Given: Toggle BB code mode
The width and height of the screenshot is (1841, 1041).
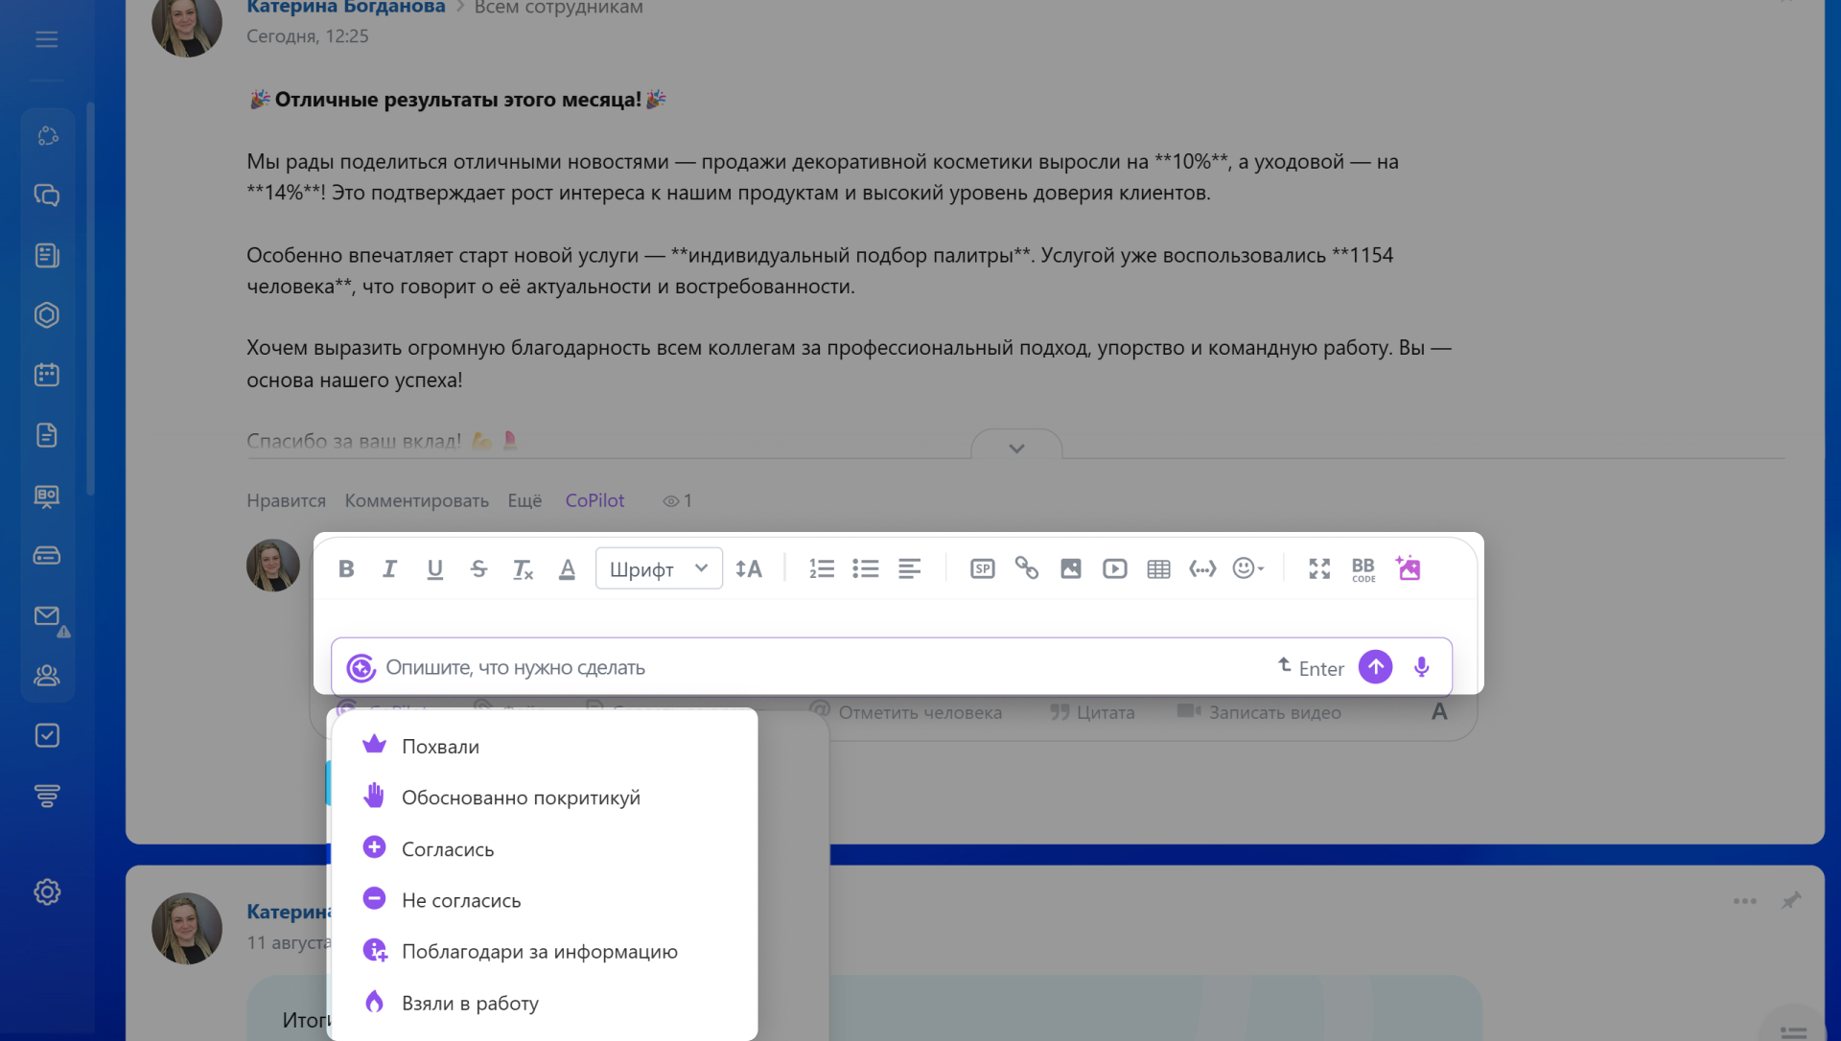Looking at the screenshot, I should point(1363,568).
